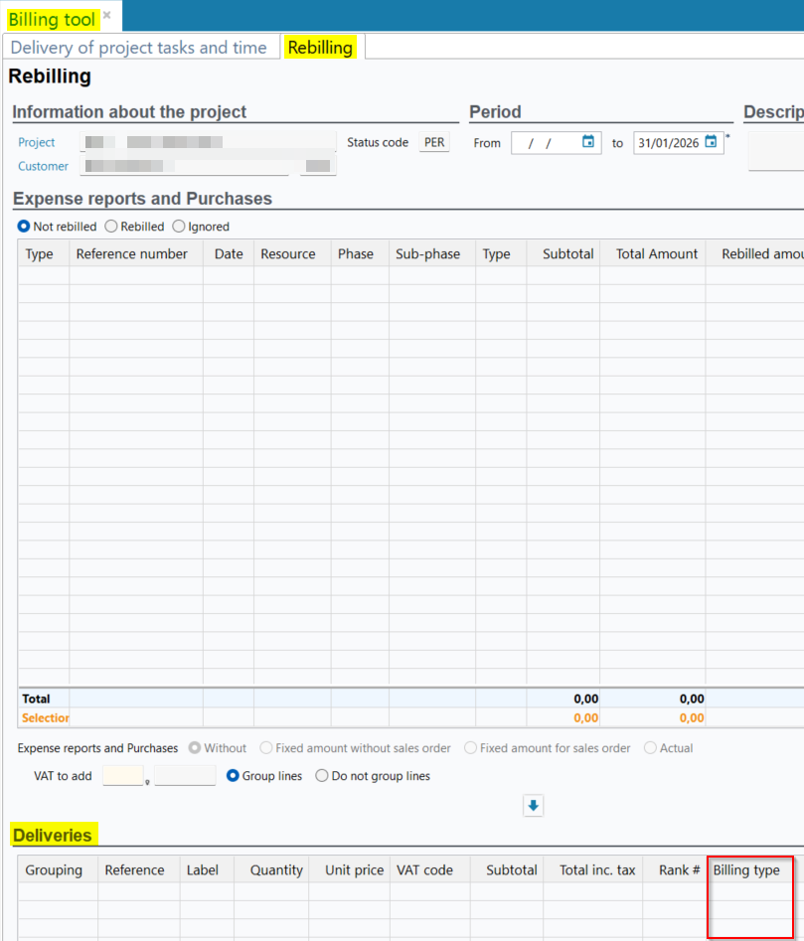Click the blue down arrow button

[x=534, y=806]
